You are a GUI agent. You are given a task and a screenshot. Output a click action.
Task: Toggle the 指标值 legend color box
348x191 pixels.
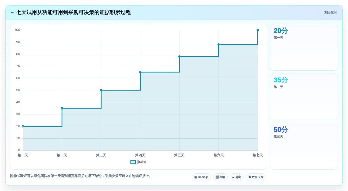pyautogui.click(x=133, y=162)
